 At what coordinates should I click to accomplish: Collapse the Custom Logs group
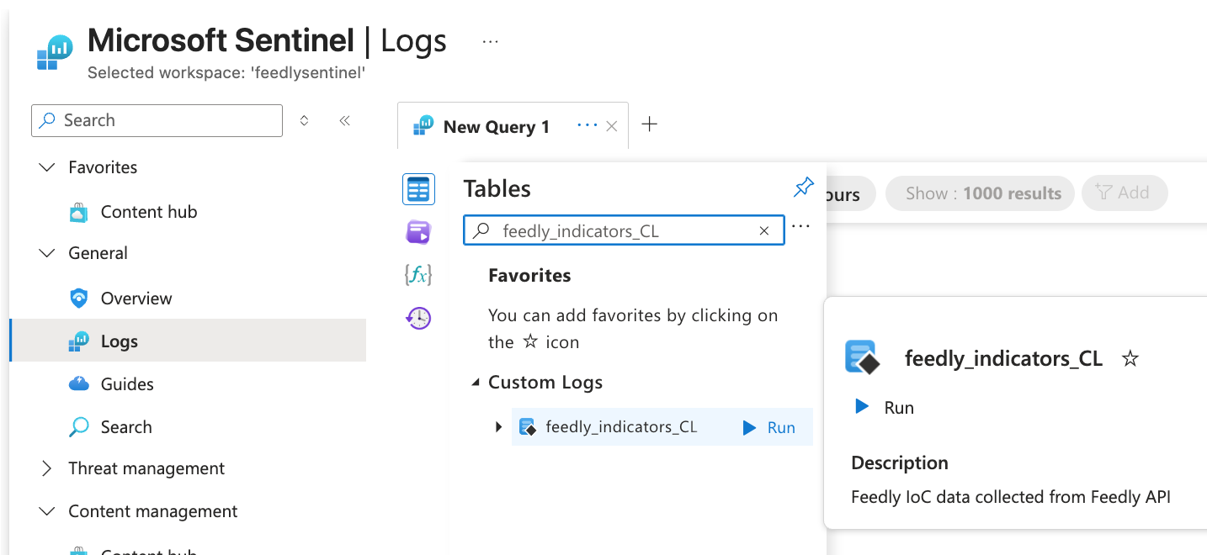tap(476, 383)
